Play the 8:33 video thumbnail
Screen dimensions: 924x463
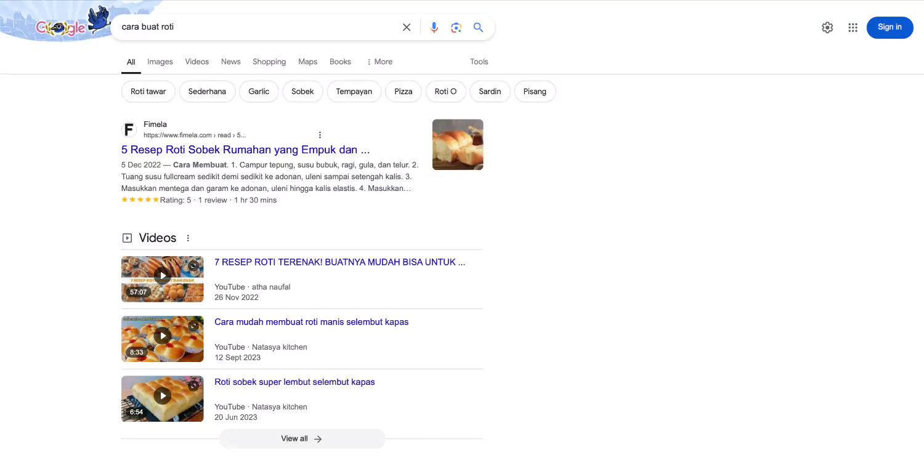pos(163,339)
